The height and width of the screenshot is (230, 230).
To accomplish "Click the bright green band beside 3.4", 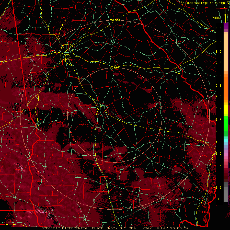I will click(x=226, y=123).
